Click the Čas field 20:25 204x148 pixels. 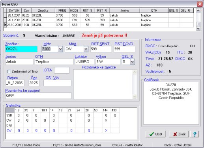coord(34,83)
